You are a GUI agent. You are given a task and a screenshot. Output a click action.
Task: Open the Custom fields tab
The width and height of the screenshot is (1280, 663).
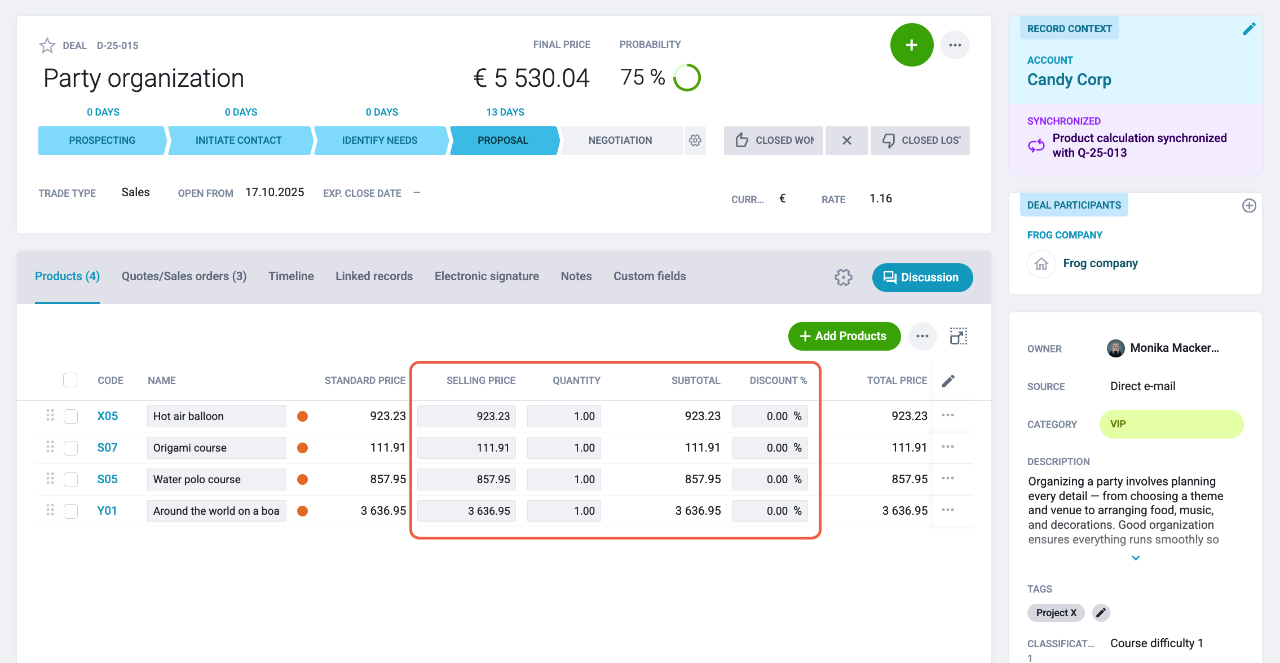coord(650,277)
